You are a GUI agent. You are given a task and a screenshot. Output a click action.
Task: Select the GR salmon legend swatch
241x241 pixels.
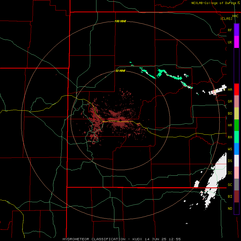[x=236, y=101]
